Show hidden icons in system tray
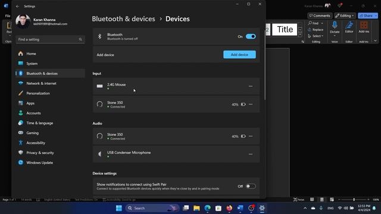 pos(305,208)
